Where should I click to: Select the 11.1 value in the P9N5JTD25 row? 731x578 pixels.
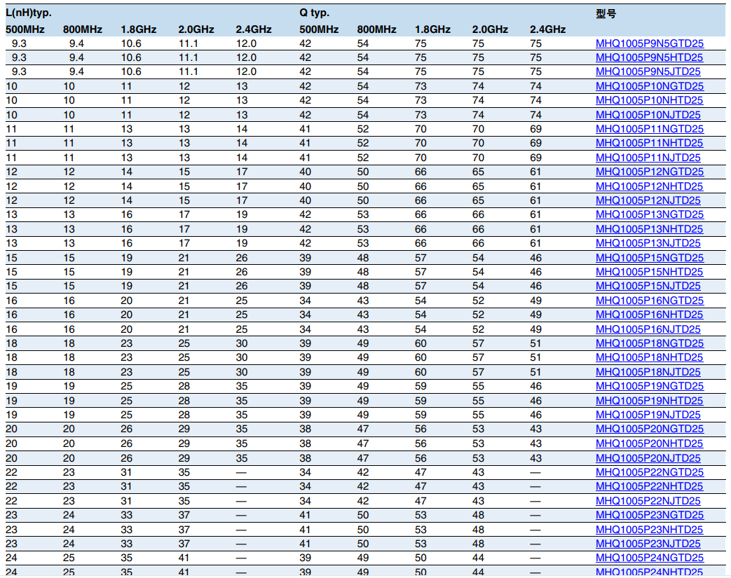point(189,71)
